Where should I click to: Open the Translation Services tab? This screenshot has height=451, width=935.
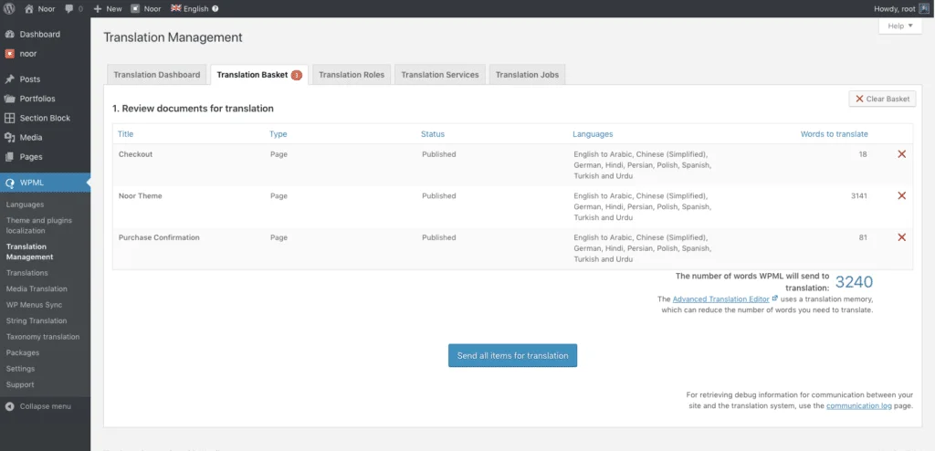(440, 75)
